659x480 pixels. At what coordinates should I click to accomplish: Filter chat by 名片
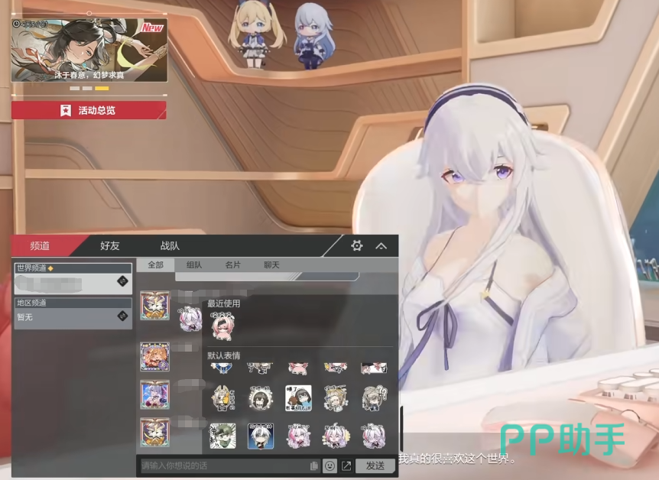(232, 265)
